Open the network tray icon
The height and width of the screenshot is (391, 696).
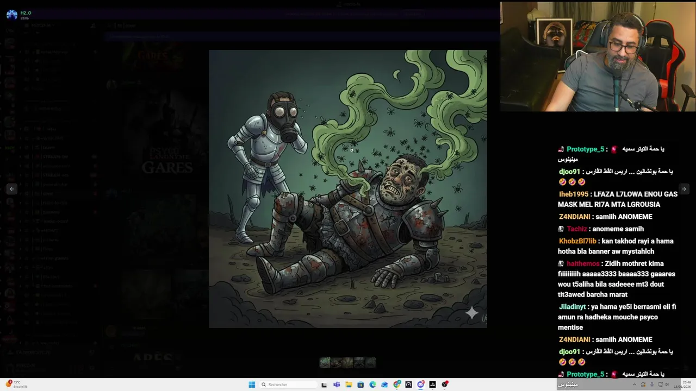[x=661, y=384]
